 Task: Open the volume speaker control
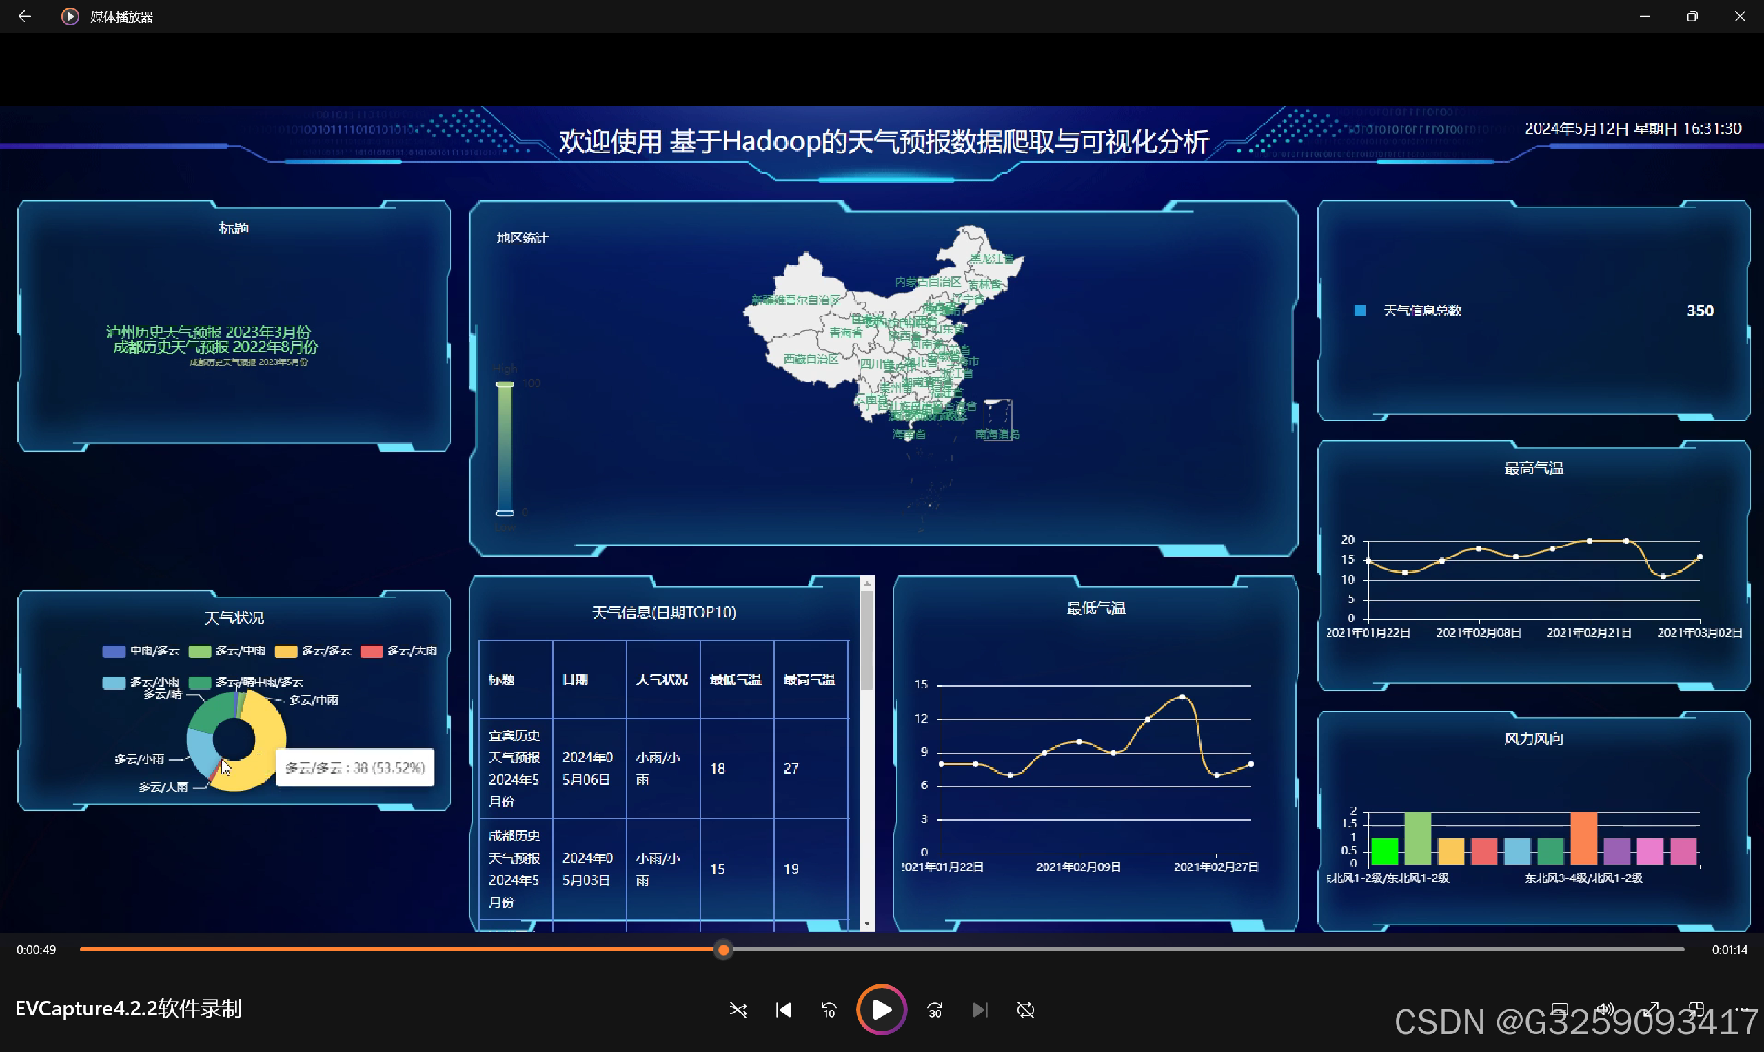coord(1604,1009)
